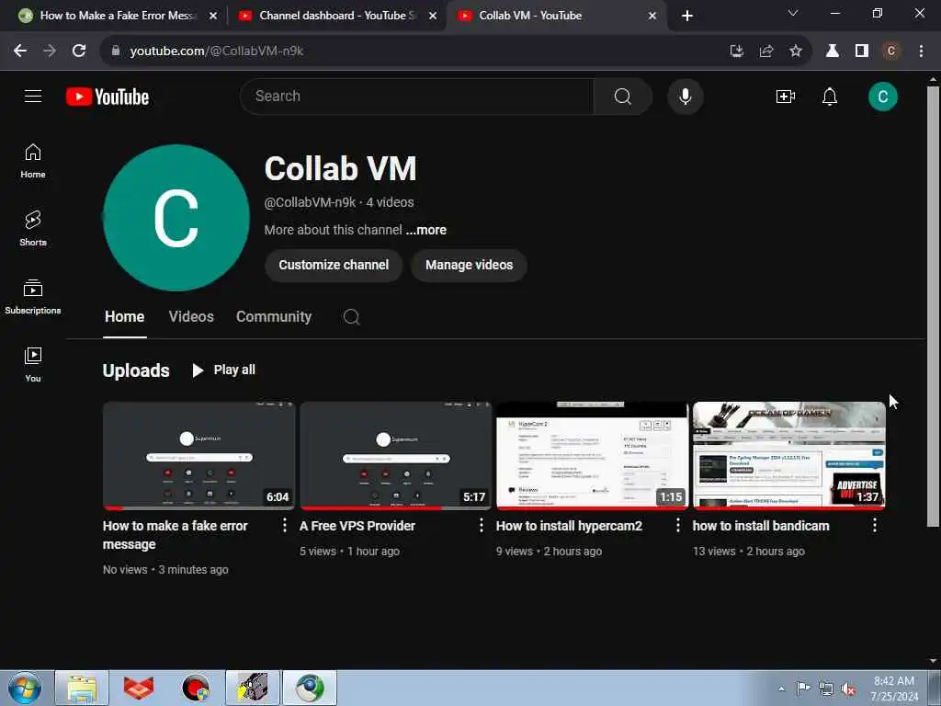
Task: Click the Collab VM channel avatar
Action: coord(176,217)
